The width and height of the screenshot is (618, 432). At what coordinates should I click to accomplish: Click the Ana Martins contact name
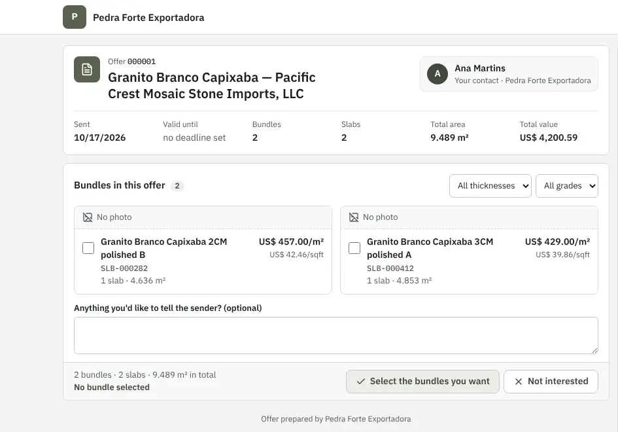coord(480,68)
